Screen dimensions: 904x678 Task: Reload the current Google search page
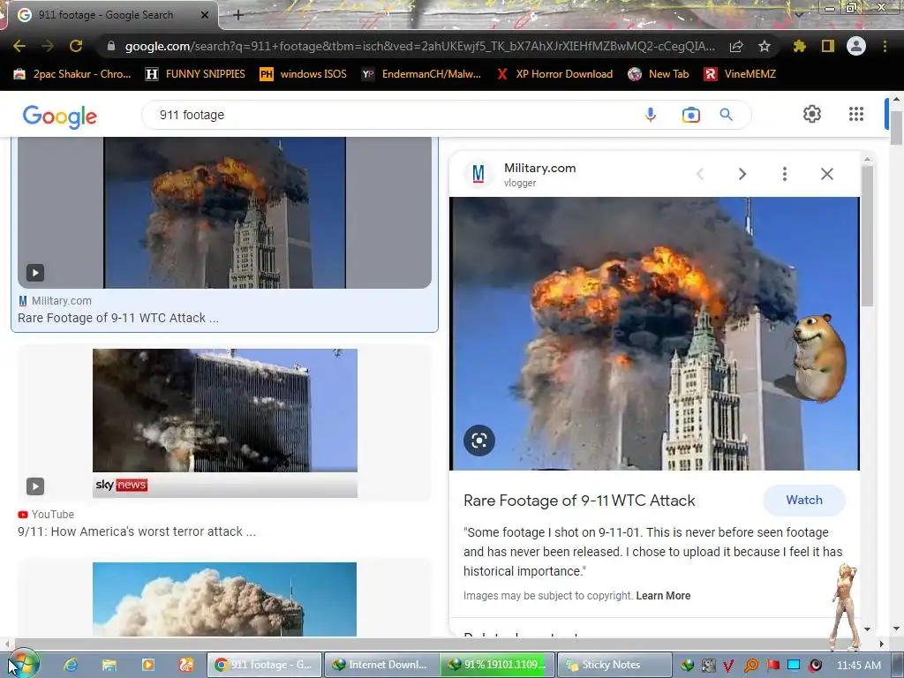tap(76, 46)
